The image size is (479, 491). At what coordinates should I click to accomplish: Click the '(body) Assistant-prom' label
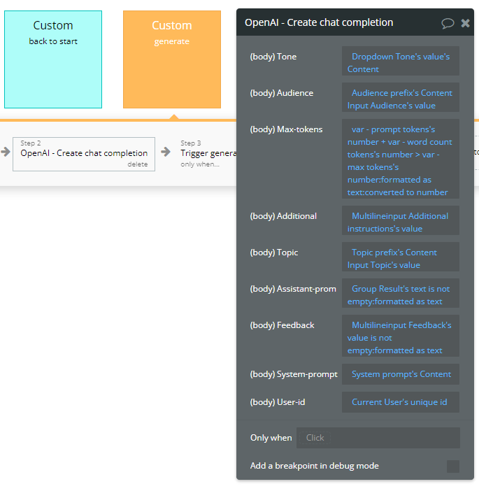[293, 289]
